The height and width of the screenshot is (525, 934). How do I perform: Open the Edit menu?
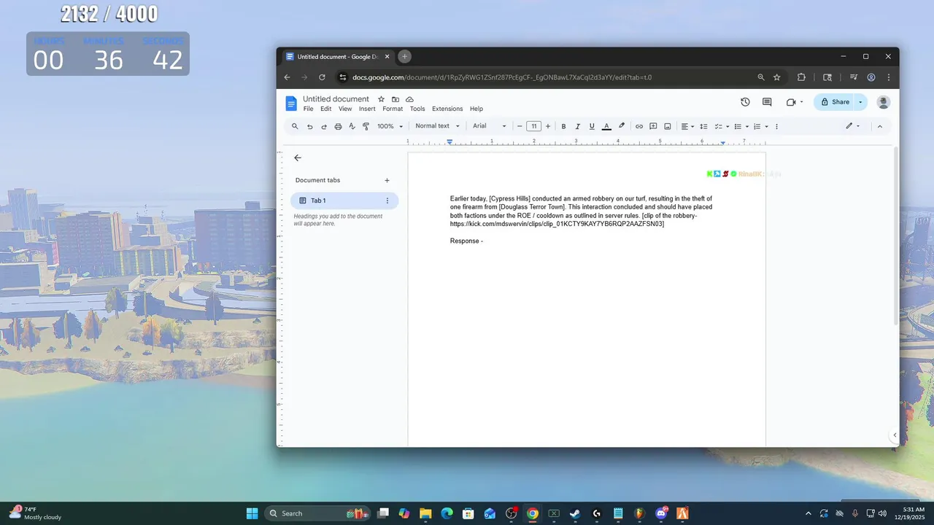click(325, 109)
